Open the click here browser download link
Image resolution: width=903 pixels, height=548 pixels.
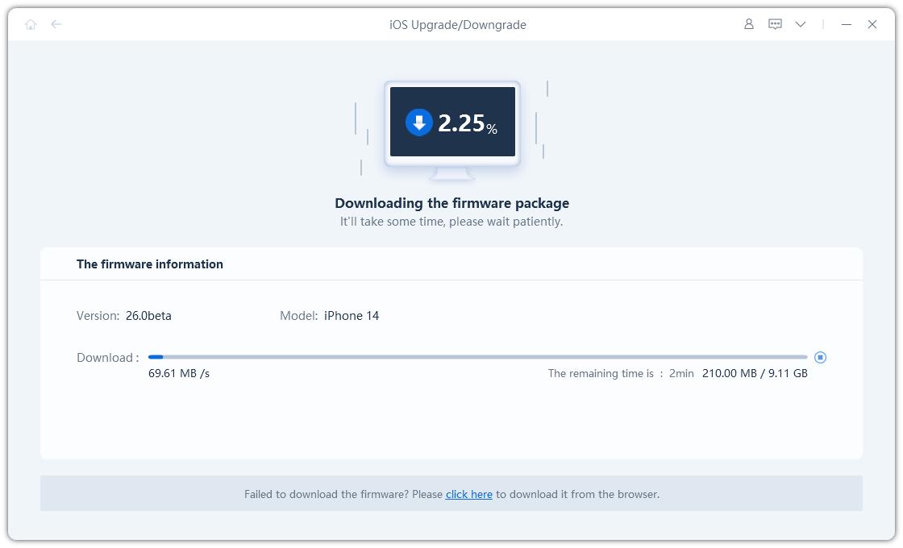(468, 494)
